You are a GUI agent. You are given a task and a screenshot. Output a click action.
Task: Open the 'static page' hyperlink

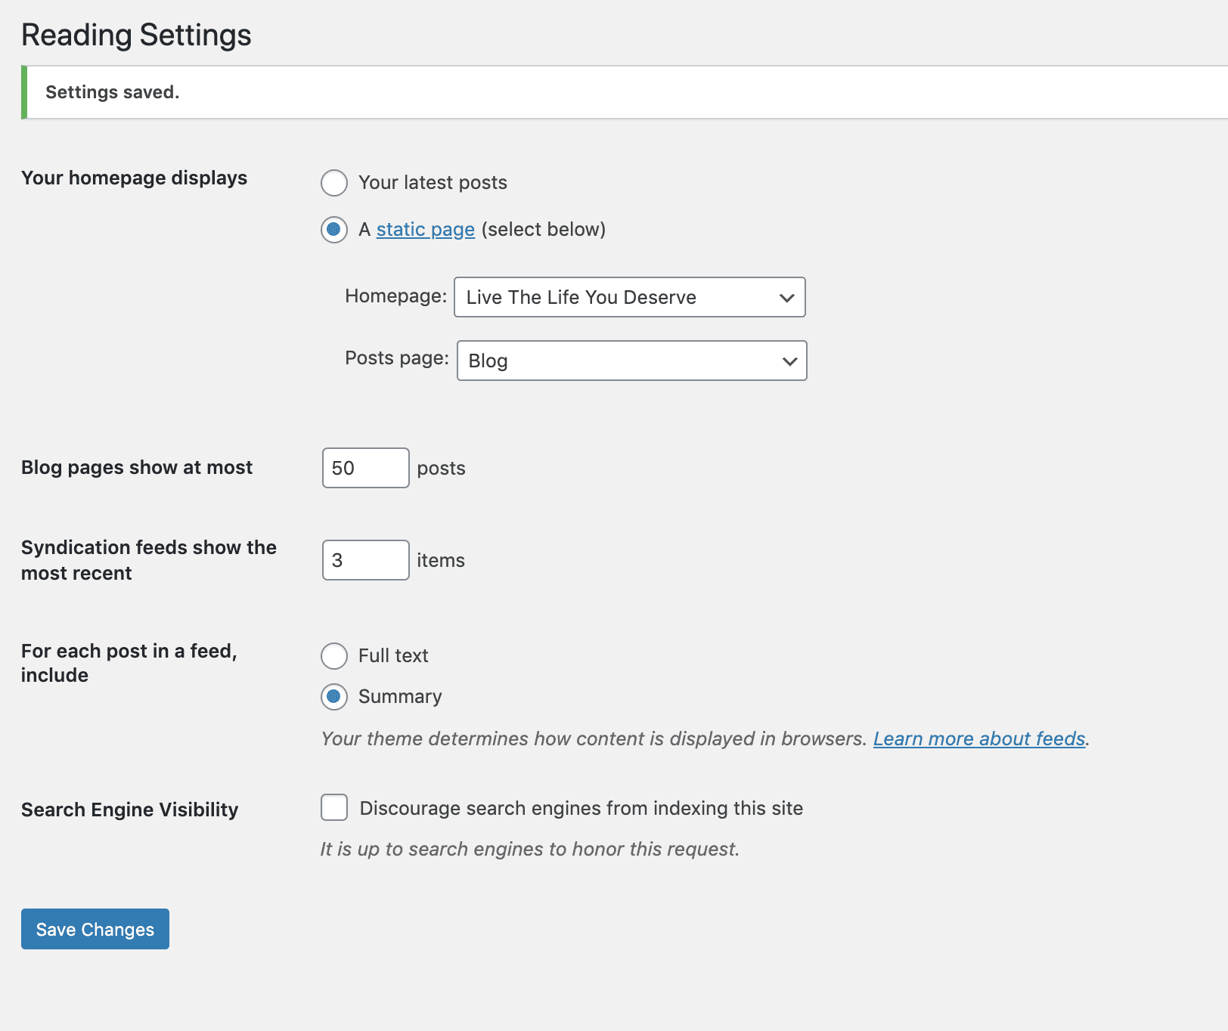pyautogui.click(x=426, y=230)
